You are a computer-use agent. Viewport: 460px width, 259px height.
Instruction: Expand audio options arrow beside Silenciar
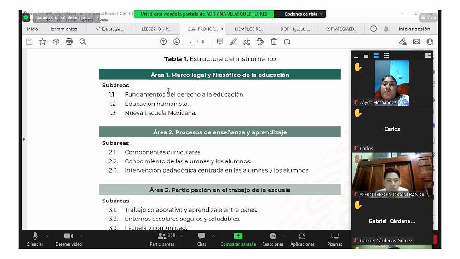(46, 236)
